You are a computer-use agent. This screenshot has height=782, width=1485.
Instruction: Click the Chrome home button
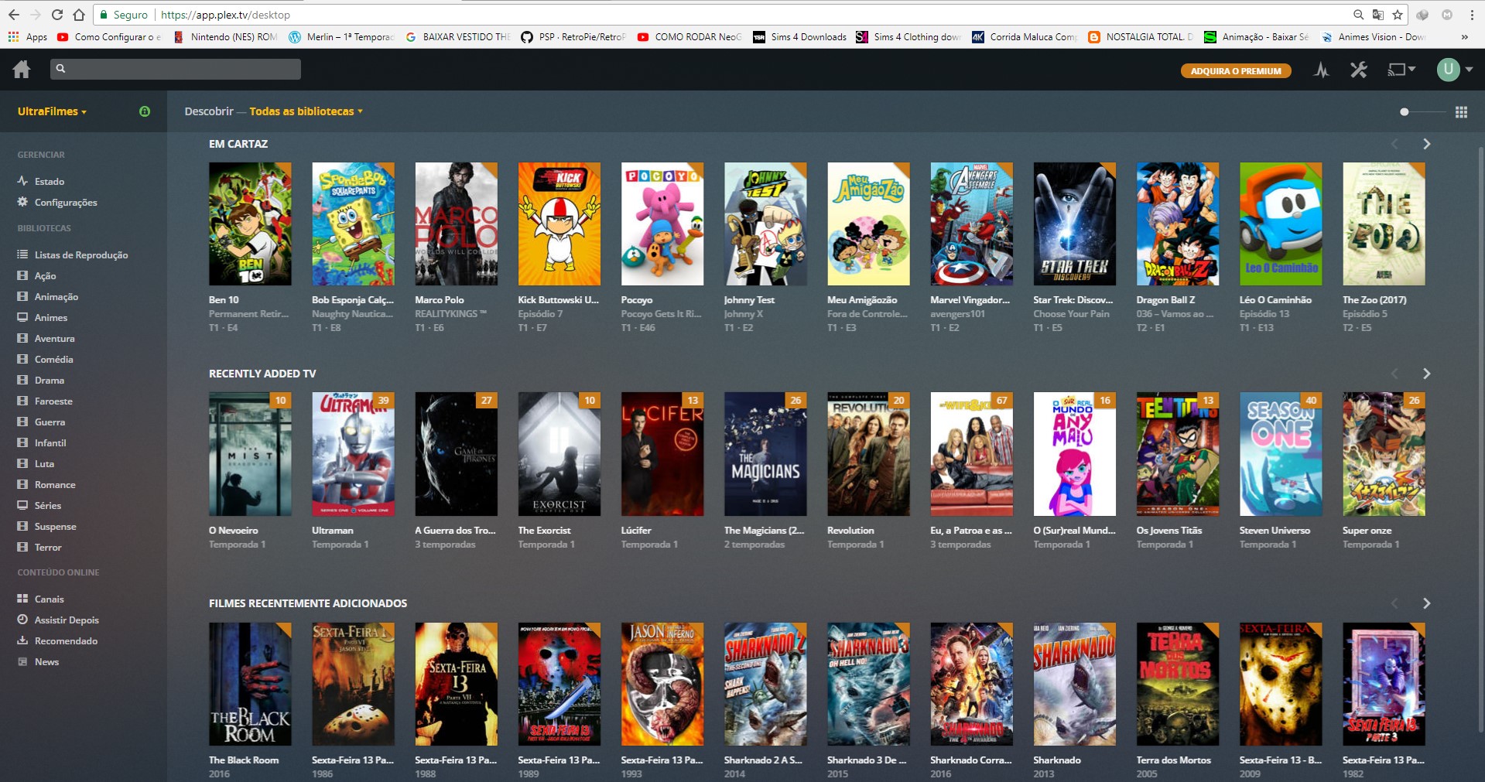[79, 15]
